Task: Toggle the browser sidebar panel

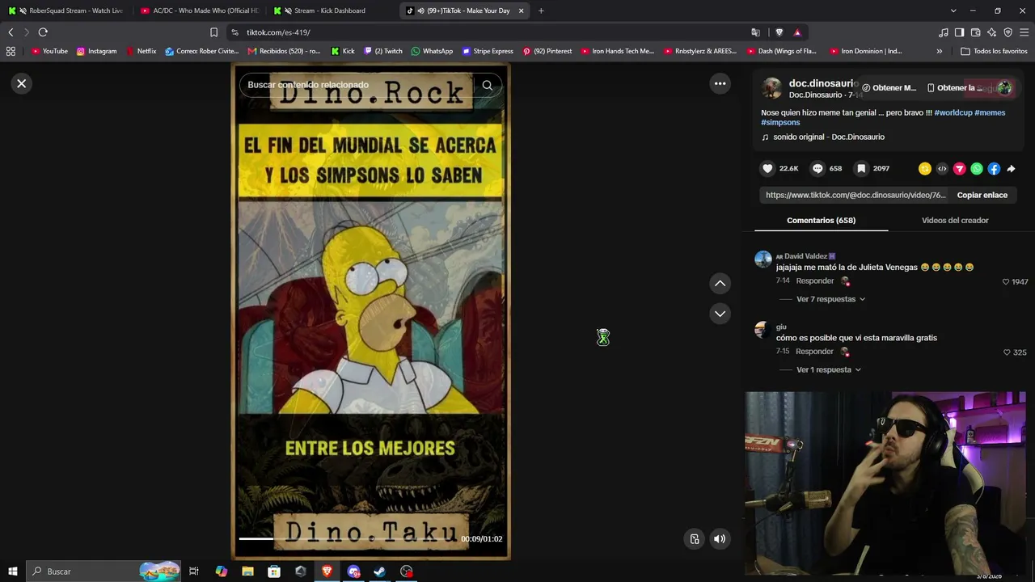Action: coord(959,32)
